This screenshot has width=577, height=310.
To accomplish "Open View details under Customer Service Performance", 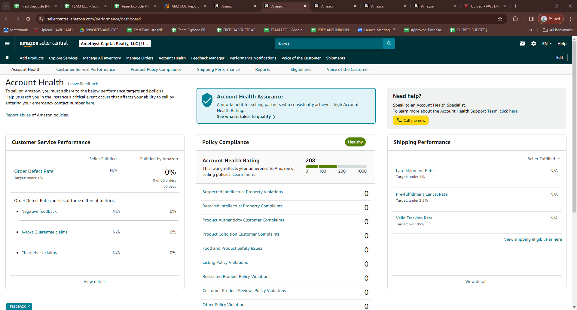I will point(95,281).
